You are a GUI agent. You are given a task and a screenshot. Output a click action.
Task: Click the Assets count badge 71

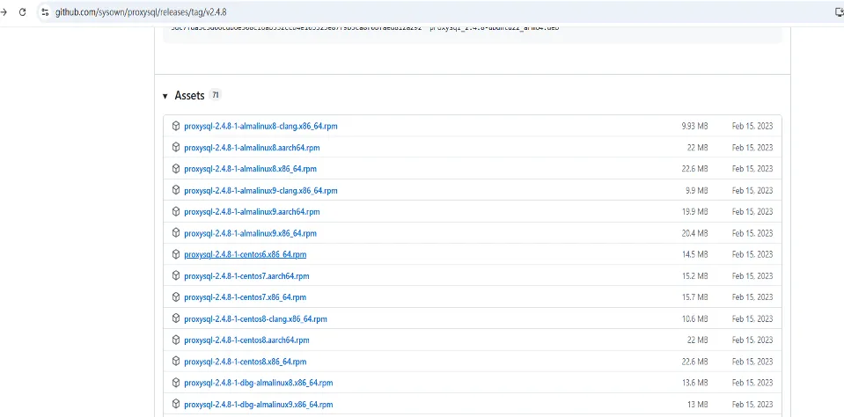click(x=216, y=95)
